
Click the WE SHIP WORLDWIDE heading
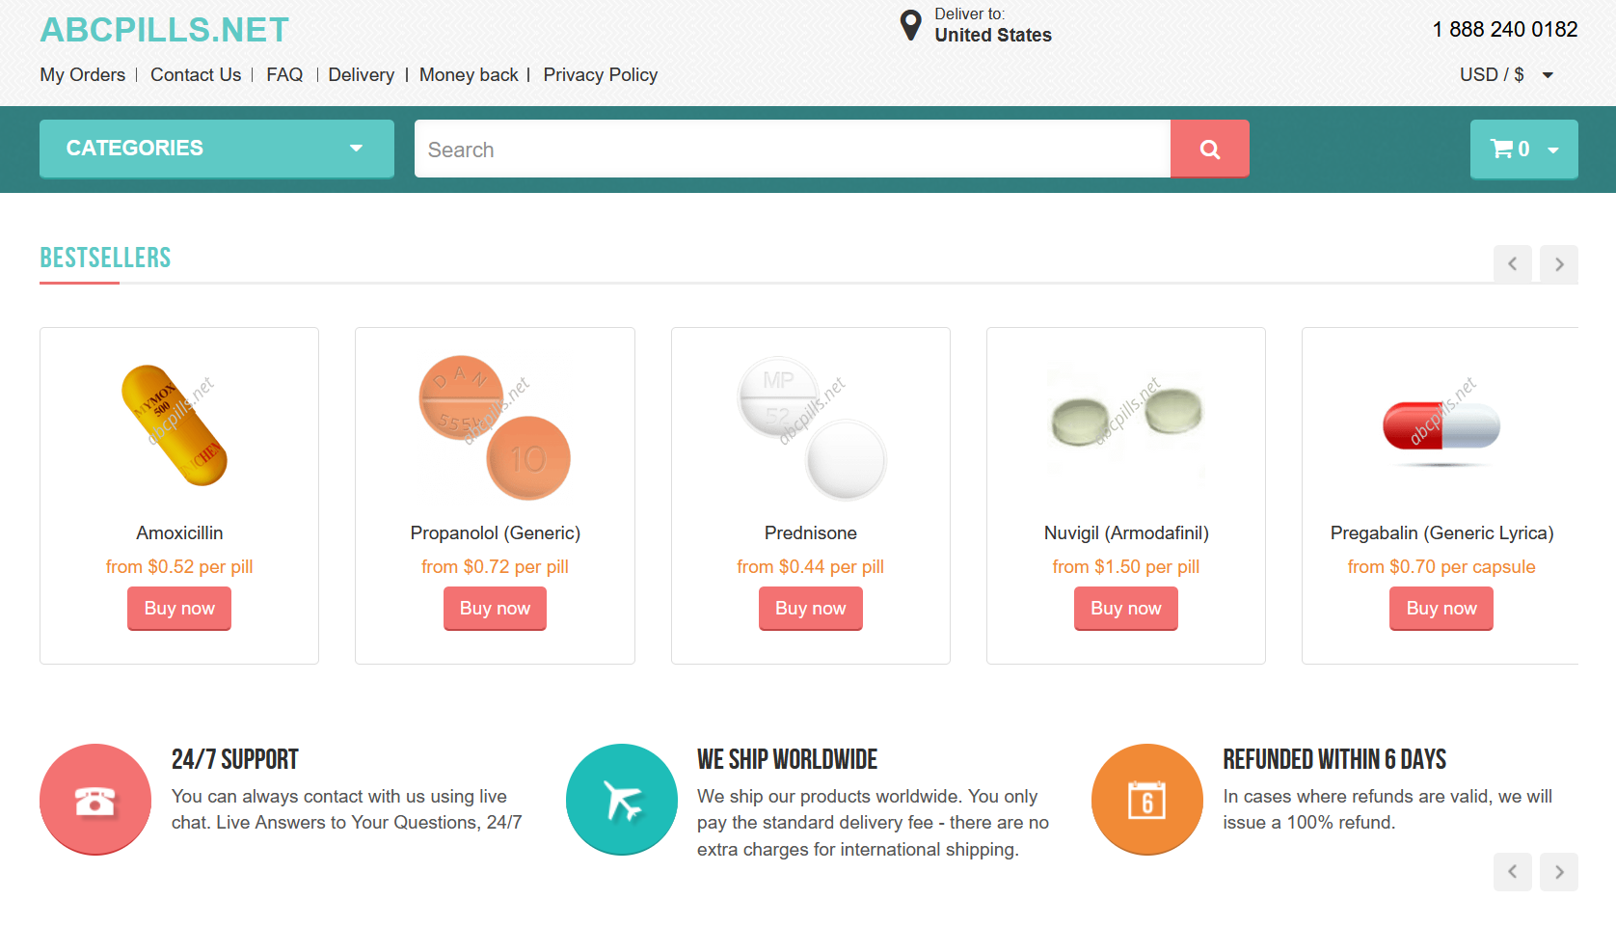[788, 759]
